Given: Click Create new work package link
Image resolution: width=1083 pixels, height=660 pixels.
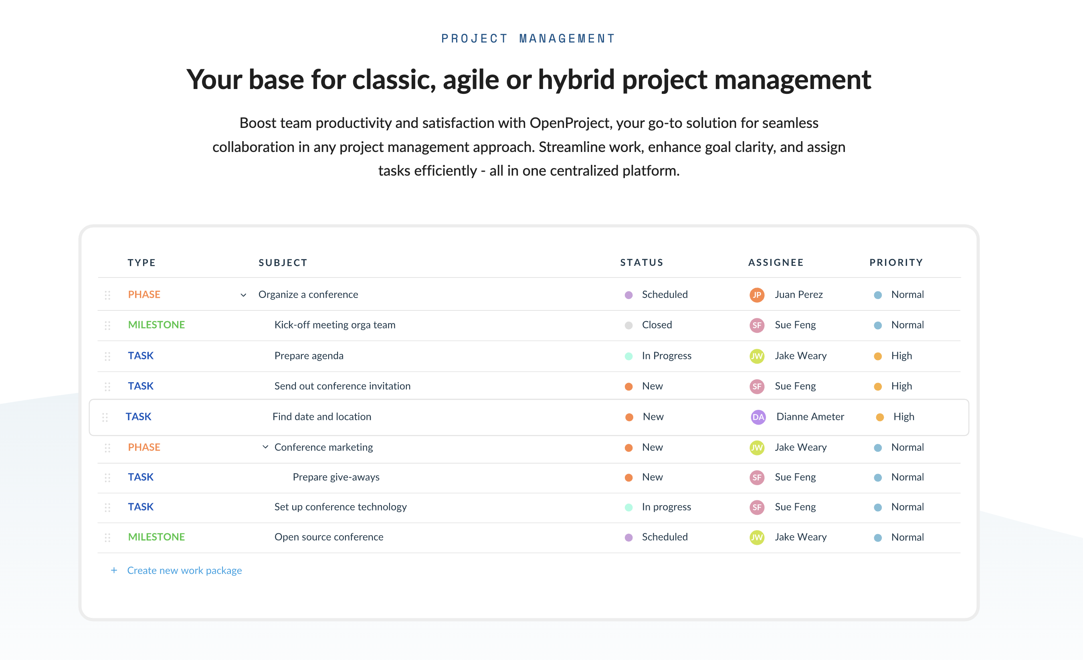Looking at the screenshot, I should tap(184, 570).
